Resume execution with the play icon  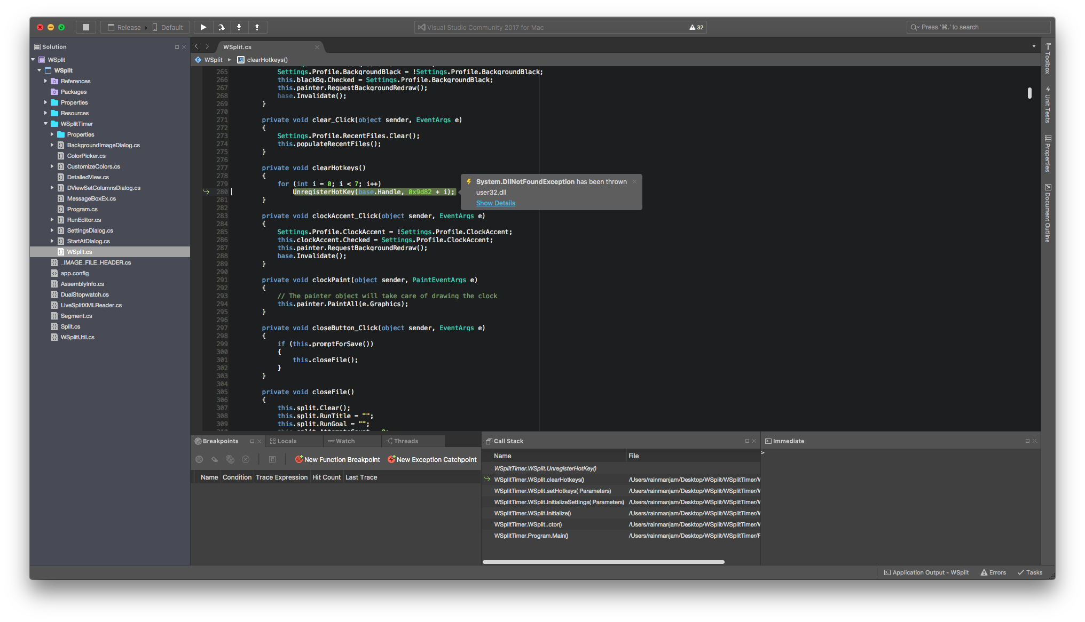point(203,27)
